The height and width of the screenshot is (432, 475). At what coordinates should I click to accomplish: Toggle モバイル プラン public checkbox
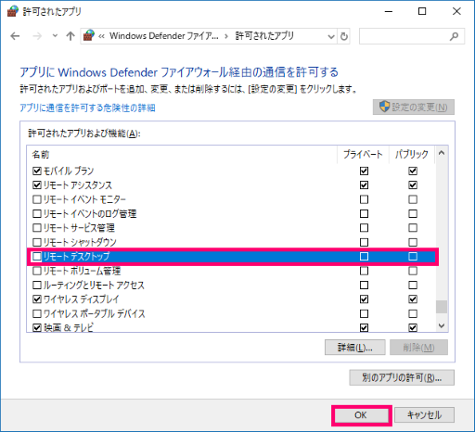pos(413,171)
